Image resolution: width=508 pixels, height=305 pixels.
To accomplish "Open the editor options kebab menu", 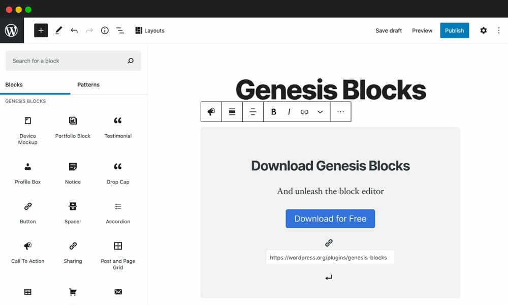I will click(x=499, y=30).
